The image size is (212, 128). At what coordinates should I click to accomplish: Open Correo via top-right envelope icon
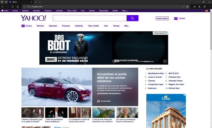pyautogui.click(x=175, y=18)
